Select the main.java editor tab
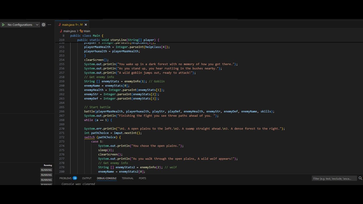Screen dimensions: 363x204 (72, 25)
